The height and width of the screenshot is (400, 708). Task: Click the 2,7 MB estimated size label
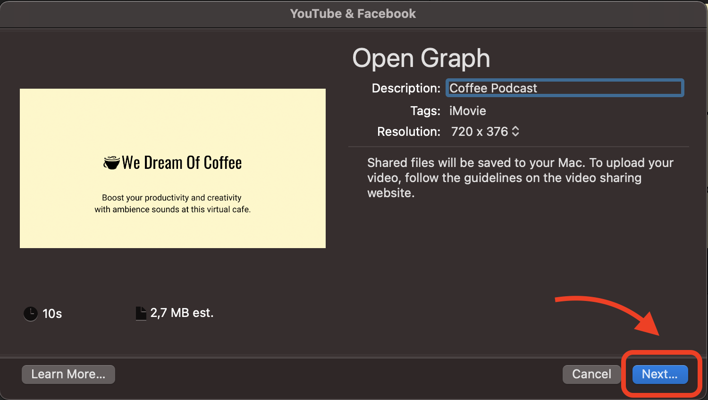181,312
